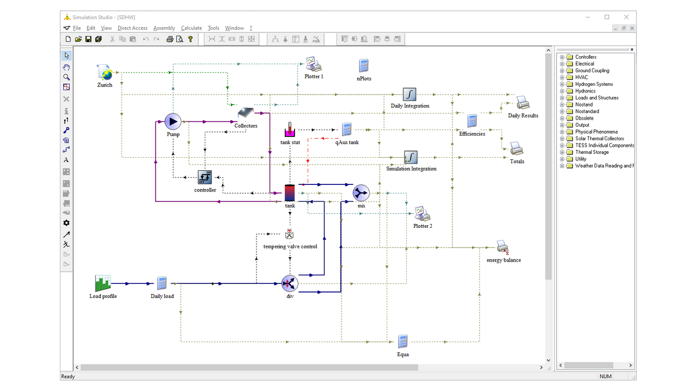Select the Totals printer component
The height and width of the screenshot is (391, 697).
pyautogui.click(x=516, y=148)
